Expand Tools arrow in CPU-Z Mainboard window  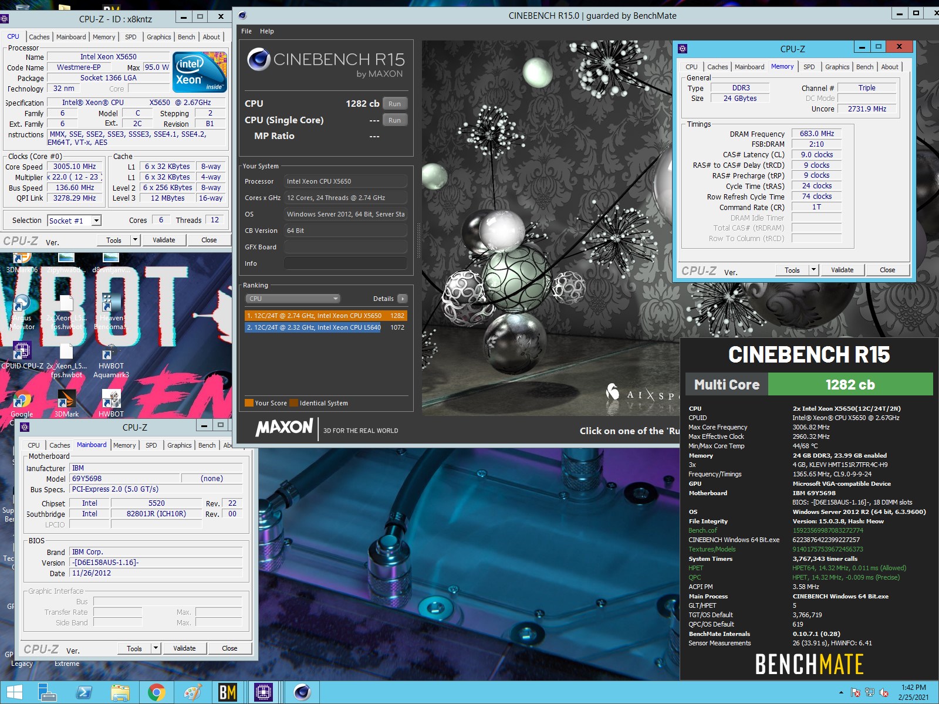[x=156, y=648]
